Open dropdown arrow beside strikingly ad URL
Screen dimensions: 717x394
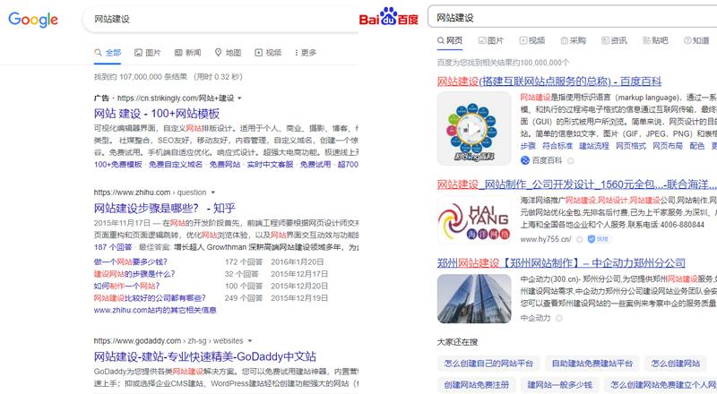(239, 98)
